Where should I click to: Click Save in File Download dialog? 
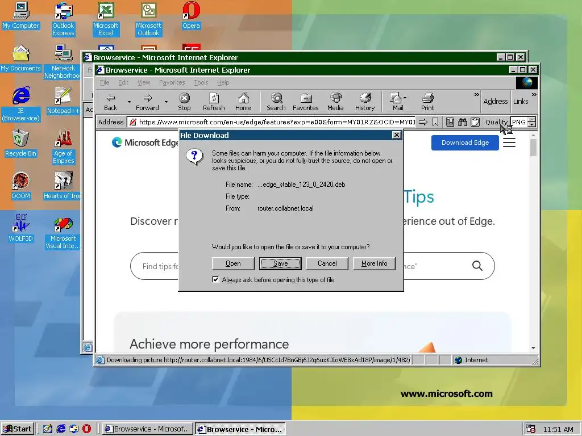pyautogui.click(x=280, y=263)
